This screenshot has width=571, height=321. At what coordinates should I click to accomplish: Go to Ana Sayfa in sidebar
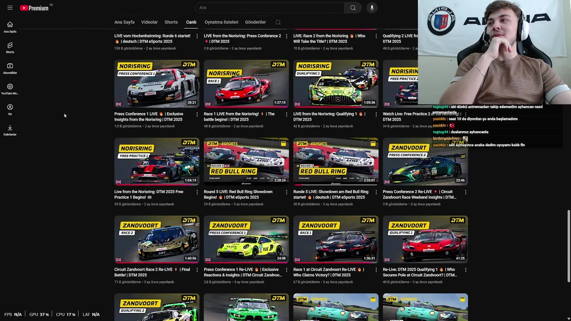tap(10, 27)
